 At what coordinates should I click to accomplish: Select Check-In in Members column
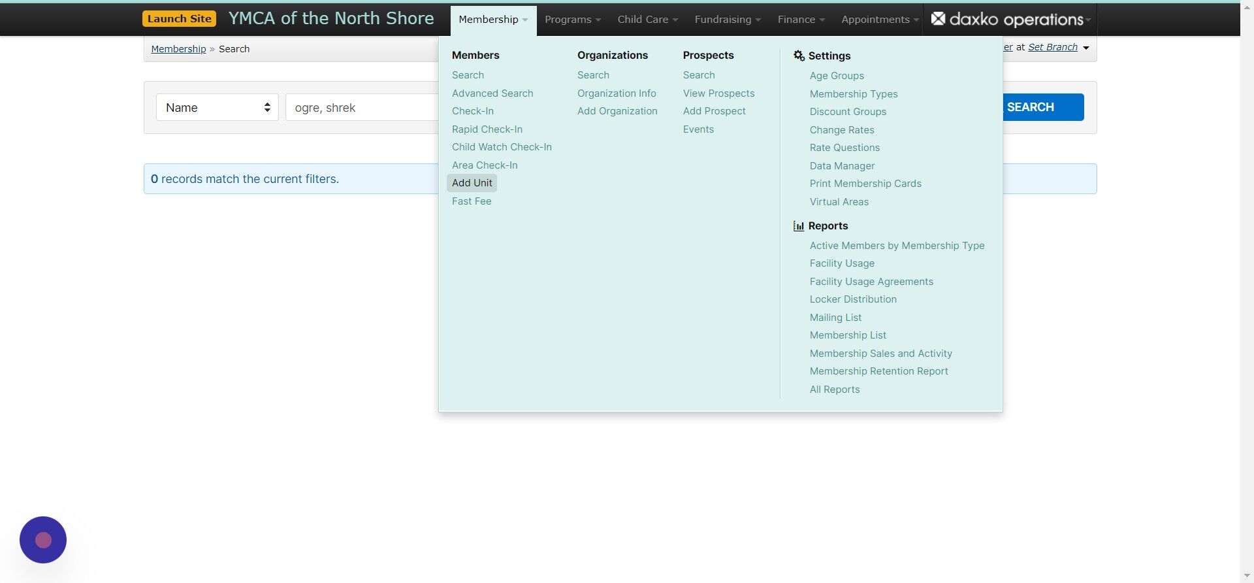tap(473, 111)
